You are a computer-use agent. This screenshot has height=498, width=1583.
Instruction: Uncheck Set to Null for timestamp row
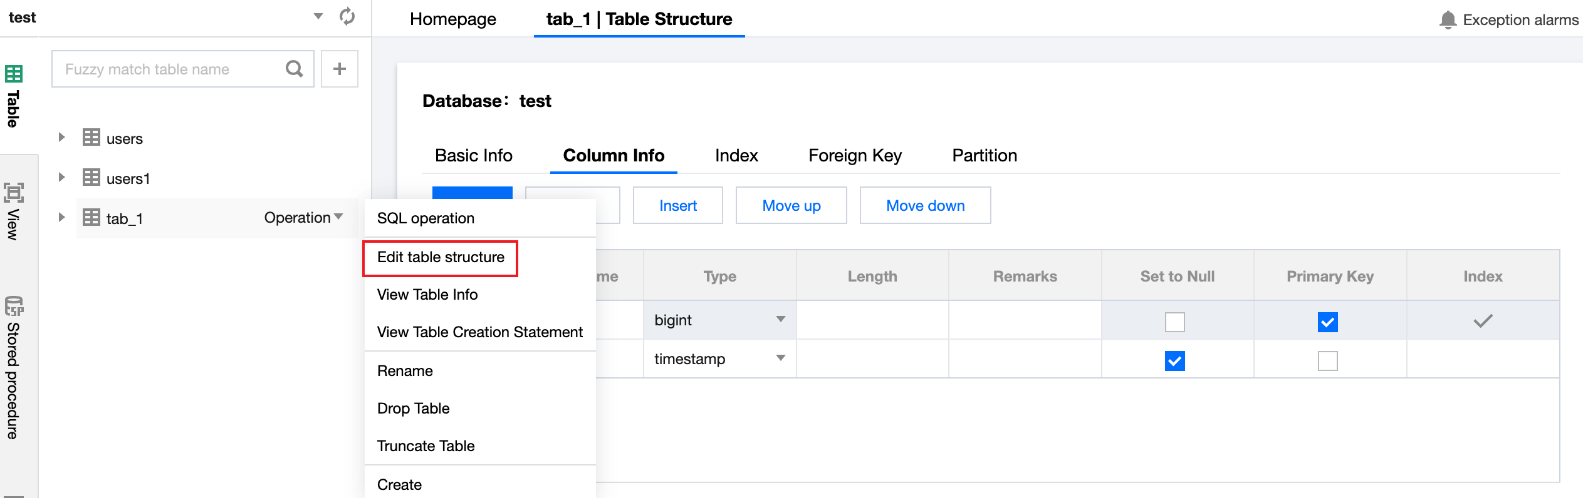1174,361
